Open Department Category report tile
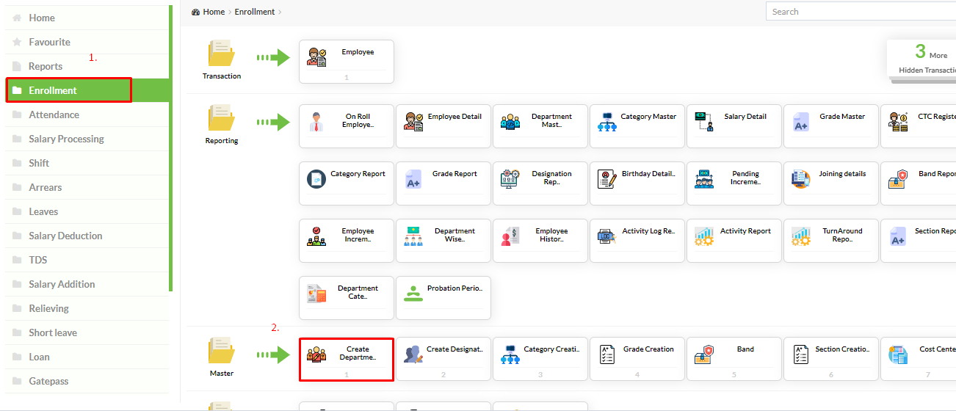956x411 pixels. pos(347,298)
